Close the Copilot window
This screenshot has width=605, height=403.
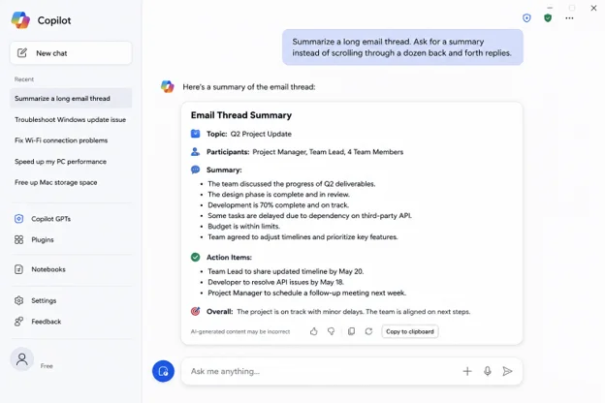[x=593, y=8]
